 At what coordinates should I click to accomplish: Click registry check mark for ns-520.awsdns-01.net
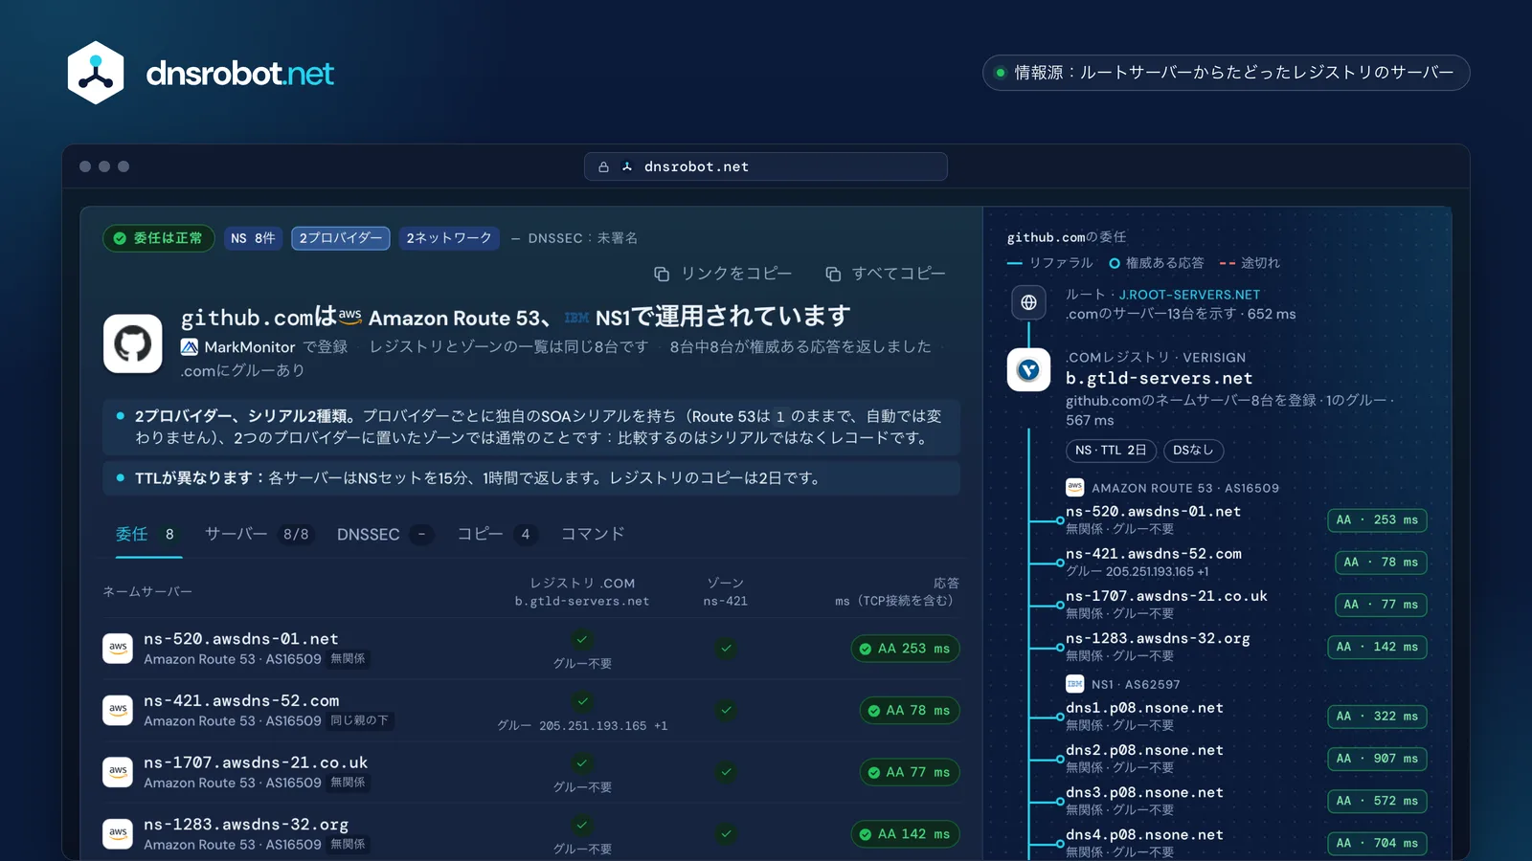click(582, 640)
